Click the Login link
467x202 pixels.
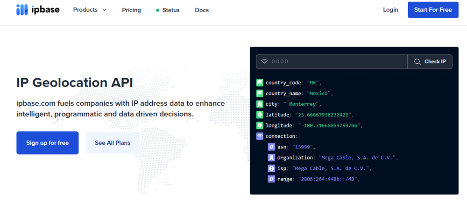click(390, 10)
